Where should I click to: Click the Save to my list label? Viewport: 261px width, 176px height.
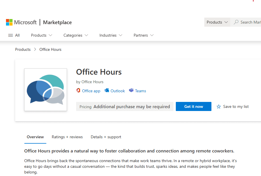[236, 106]
